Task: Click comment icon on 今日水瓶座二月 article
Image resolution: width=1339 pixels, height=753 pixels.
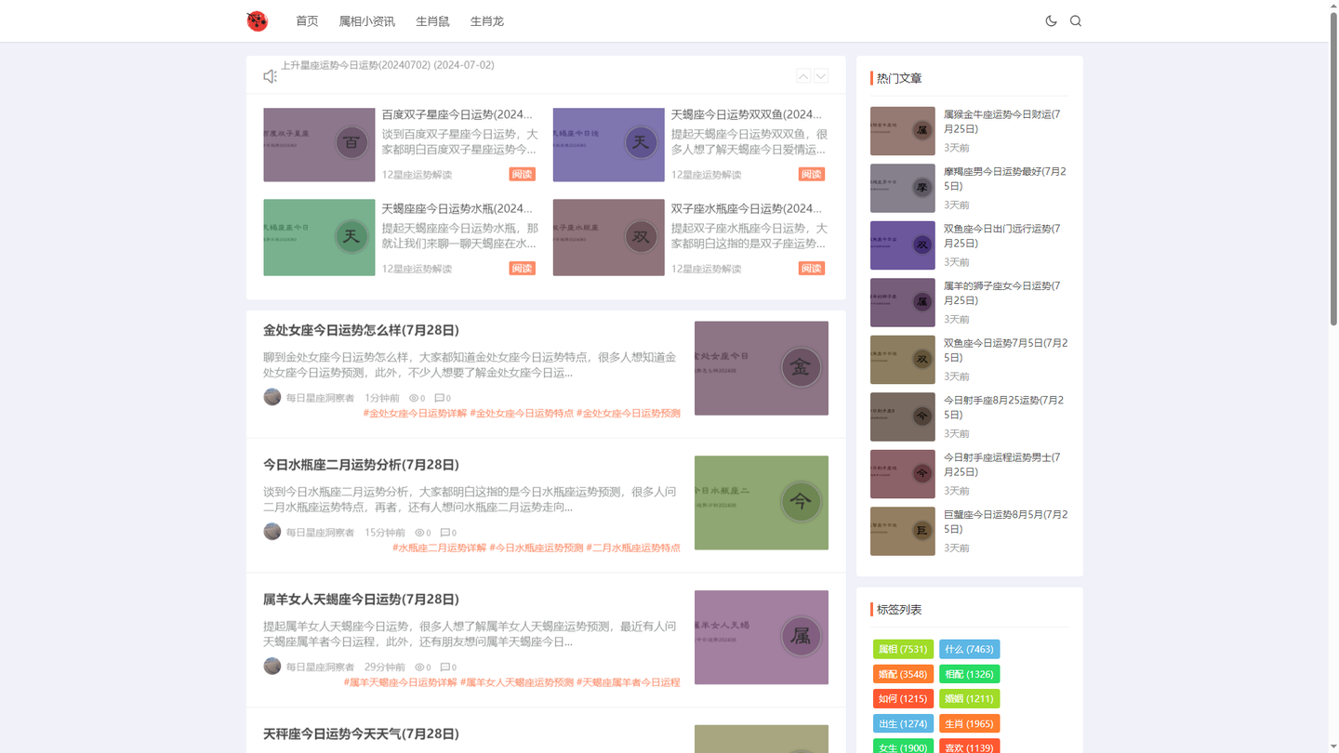Action: (445, 533)
